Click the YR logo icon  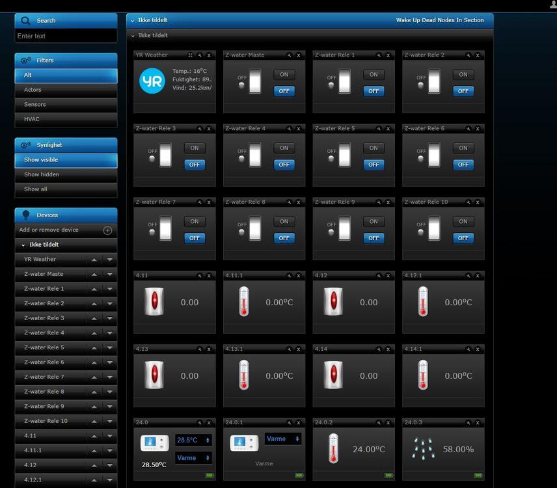pos(152,81)
